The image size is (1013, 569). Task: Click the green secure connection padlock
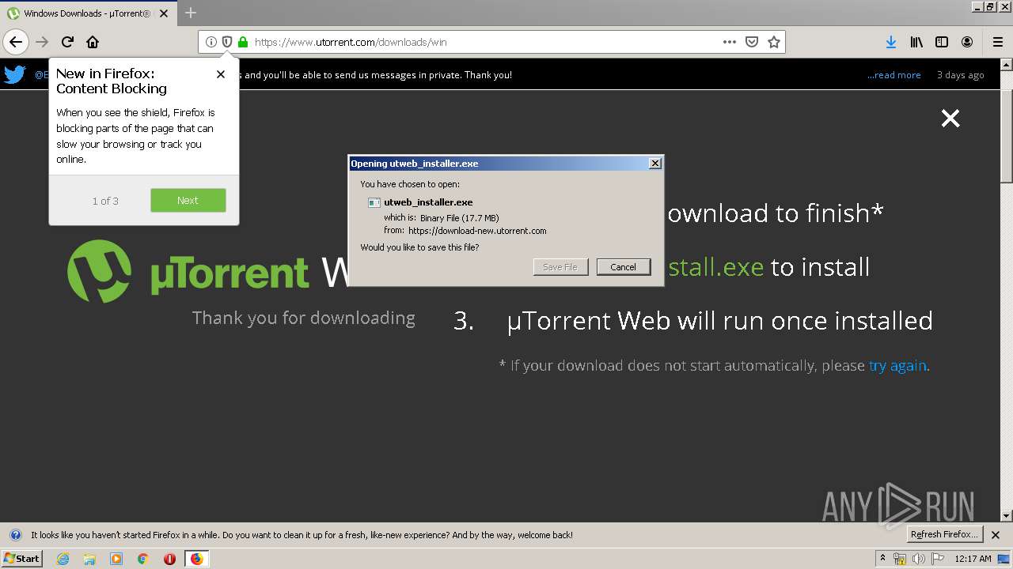[243, 42]
